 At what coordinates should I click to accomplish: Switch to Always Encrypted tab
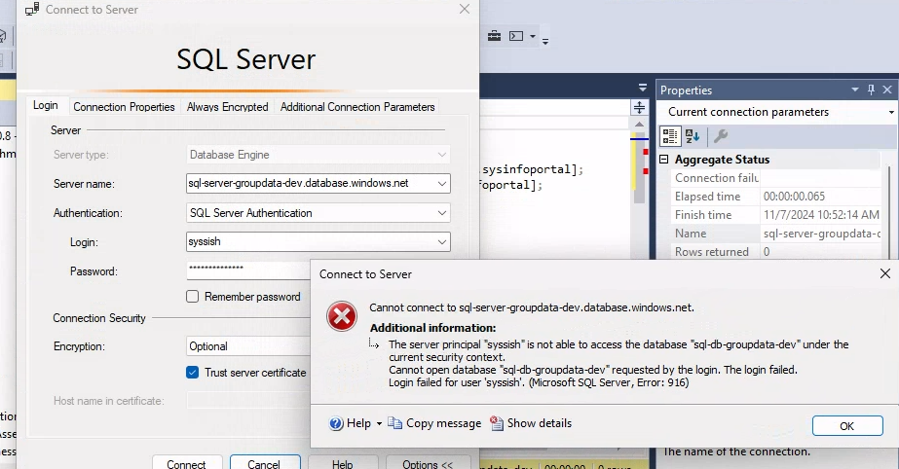pos(228,106)
